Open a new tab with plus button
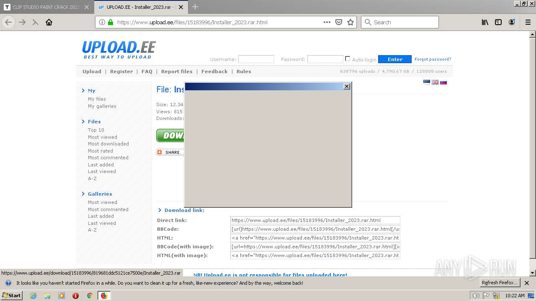Screen dimensions: 536x301 pyautogui.click(x=195, y=7)
